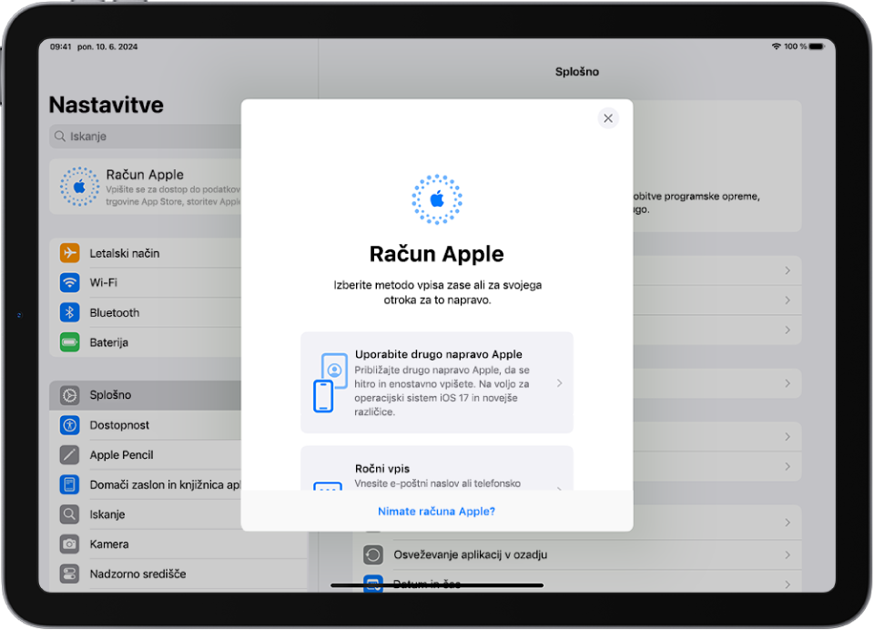Open the Iskanje settings row in the sidebar
Screen dimensions: 874x630
click(146, 514)
